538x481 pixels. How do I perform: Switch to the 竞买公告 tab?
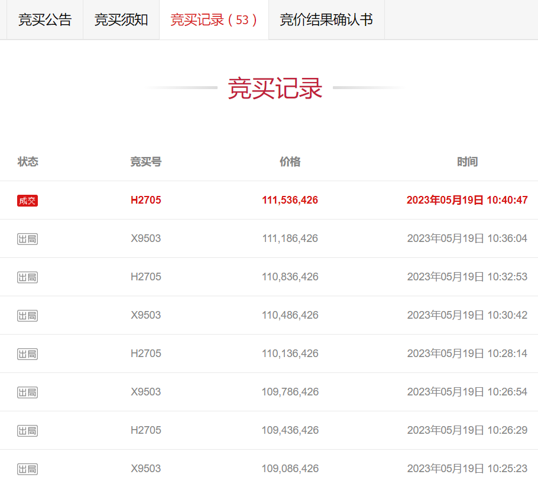click(44, 19)
